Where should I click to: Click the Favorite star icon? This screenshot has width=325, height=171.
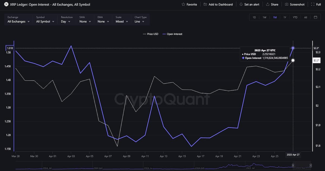tap(183, 4)
